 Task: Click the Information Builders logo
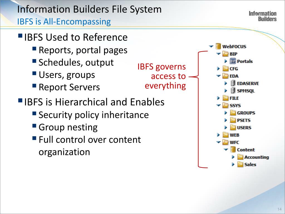[x=263, y=16]
